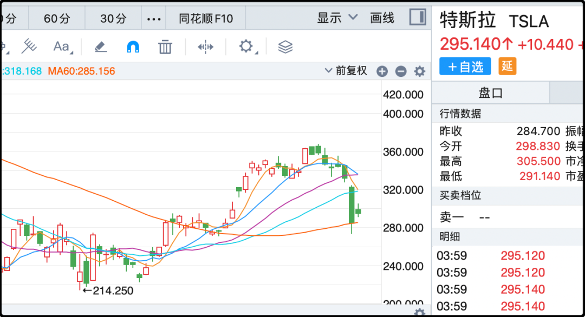Open the 显示 display dropdown
This screenshot has height=317, width=585.
coord(337,18)
